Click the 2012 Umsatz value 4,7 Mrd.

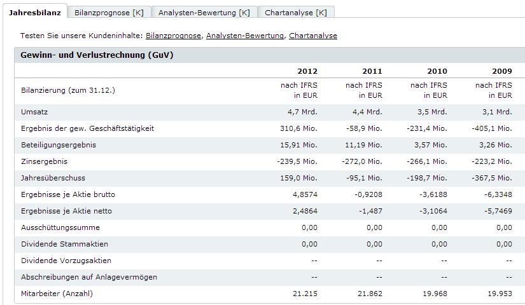302,112
